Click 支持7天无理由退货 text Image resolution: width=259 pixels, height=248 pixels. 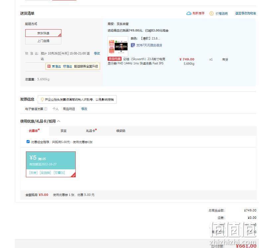tap(149, 45)
